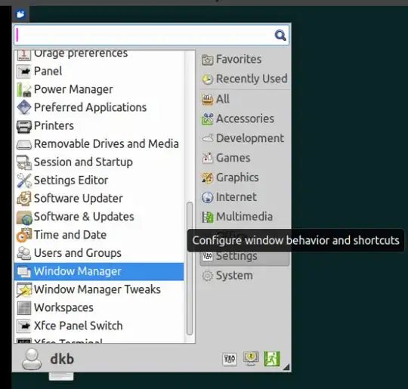Click the magnifier search icon
The height and width of the screenshot is (389, 408).
pos(280,36)
